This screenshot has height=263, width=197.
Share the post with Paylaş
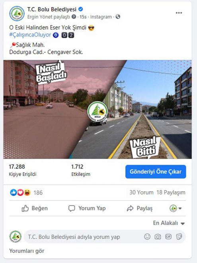pyautogui.click(x=140, y=208)
